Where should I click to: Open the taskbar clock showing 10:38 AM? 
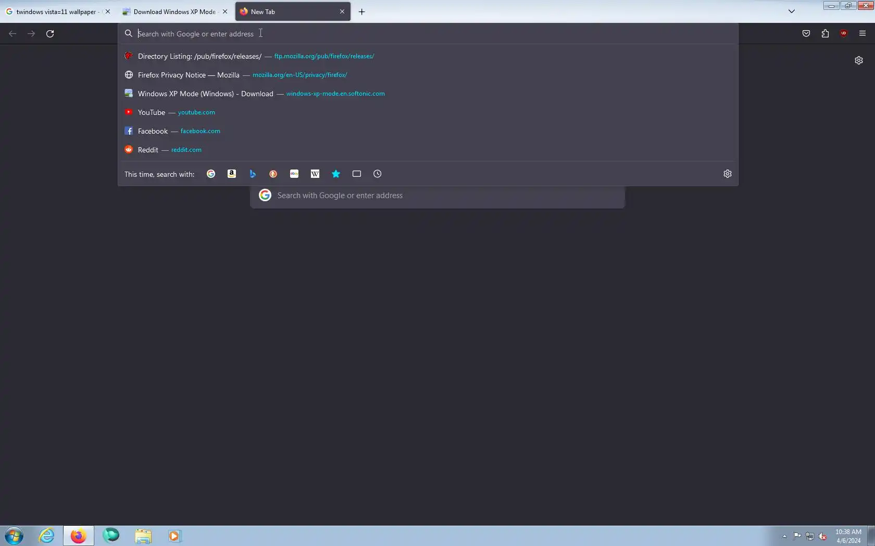[x=848, y=536]
